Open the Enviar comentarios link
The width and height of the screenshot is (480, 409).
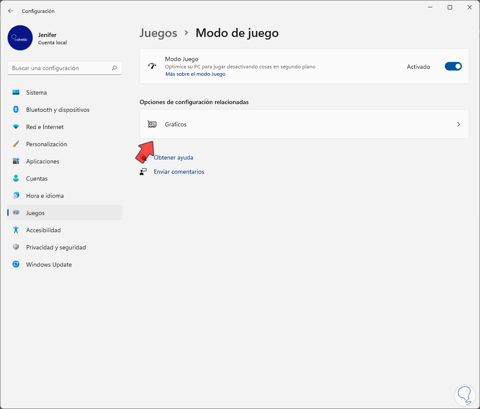click(179, 172)
